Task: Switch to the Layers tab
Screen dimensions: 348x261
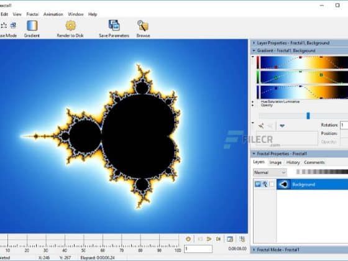Action: (x=259, y=162)
